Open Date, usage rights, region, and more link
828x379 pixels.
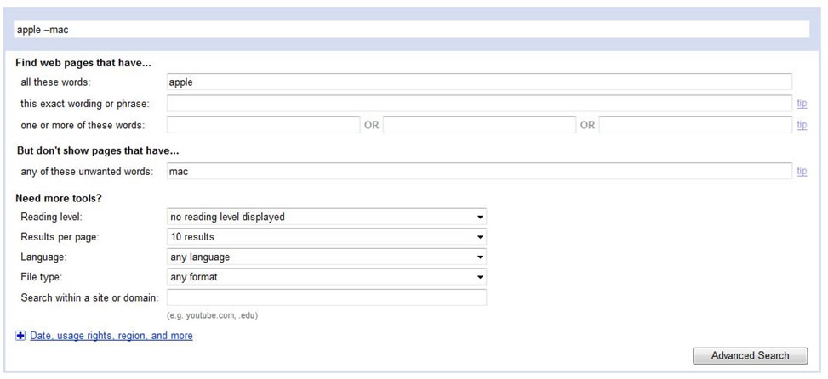coord(111,336)
